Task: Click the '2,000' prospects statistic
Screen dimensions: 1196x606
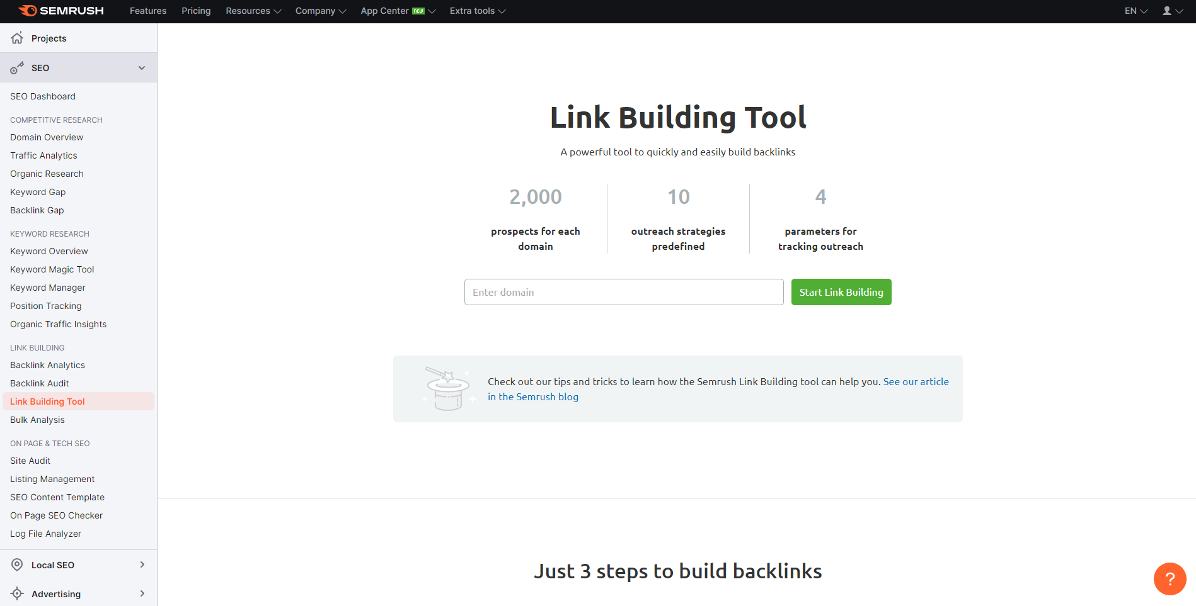Action: (536, 197)
